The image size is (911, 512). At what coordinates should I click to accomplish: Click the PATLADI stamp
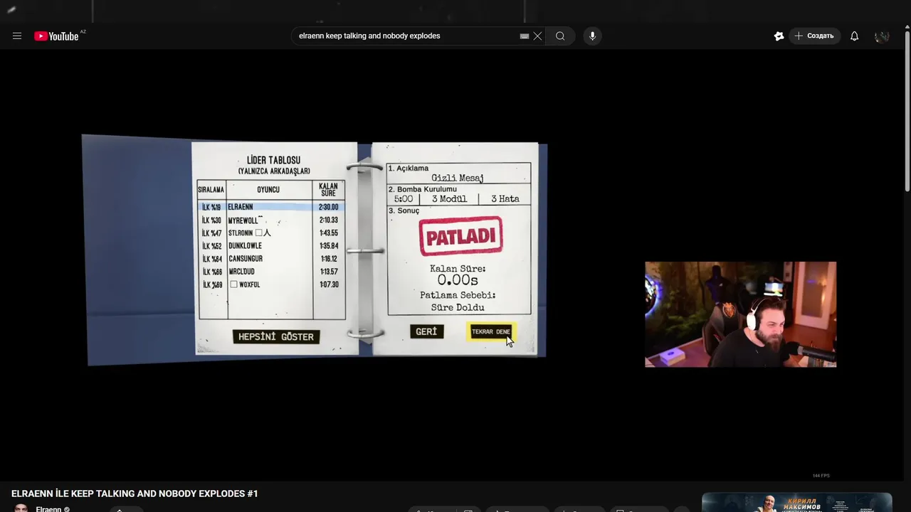click(x=460, y=236)
